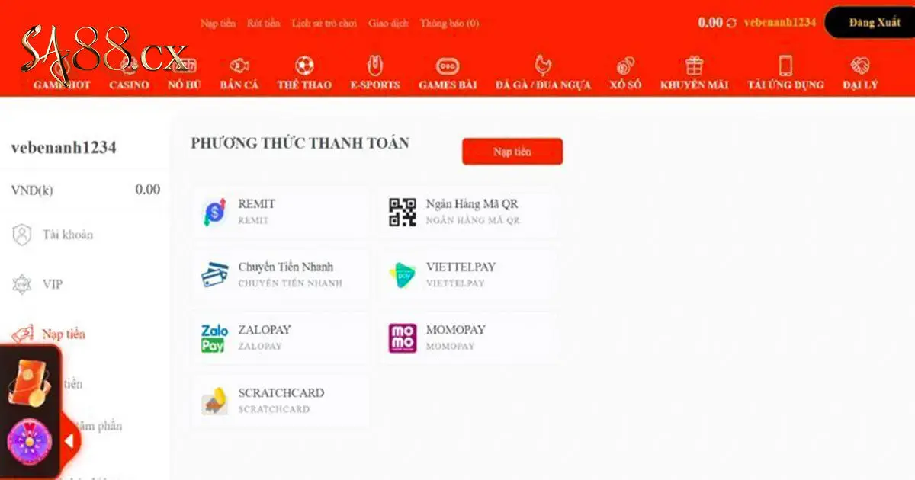915x480 pixels.
Task: Choose Ngân Hàng Mã QR label
Action: click(x=472, y=204)
